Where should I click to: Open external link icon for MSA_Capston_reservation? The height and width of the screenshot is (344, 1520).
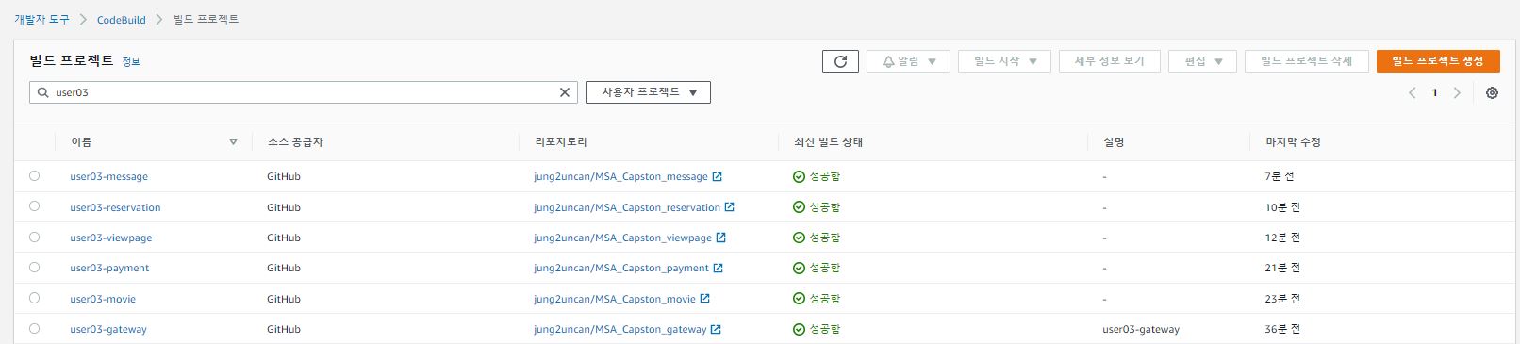729,207
